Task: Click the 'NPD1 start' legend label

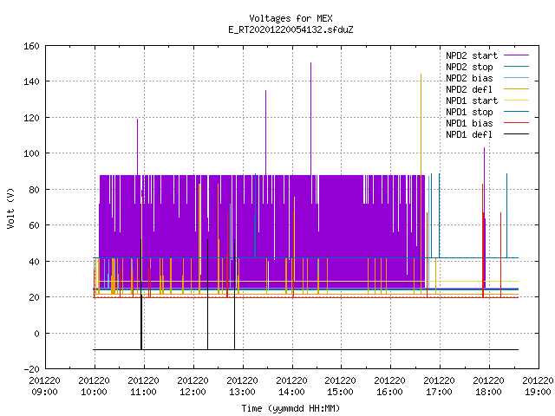Action: click(x=472, y=101)
